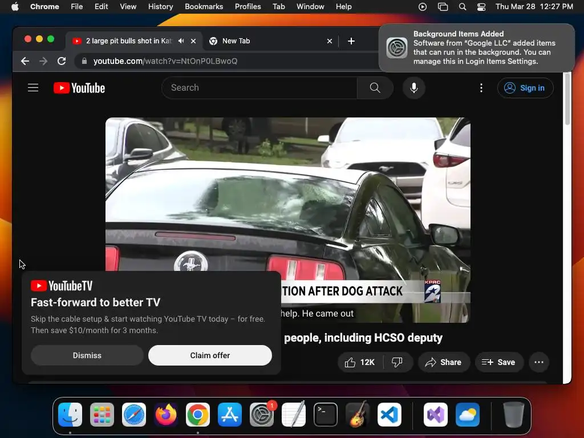Open the YouTube guide hamburger menu
584x438 pixels.
click(33, 88)
